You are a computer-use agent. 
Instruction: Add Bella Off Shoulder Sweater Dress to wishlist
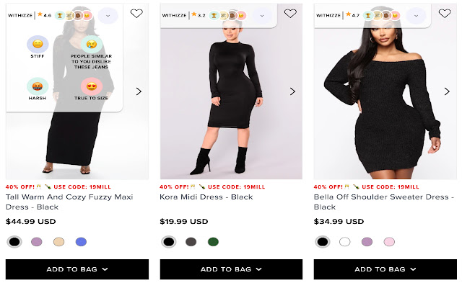pos(445,14)
